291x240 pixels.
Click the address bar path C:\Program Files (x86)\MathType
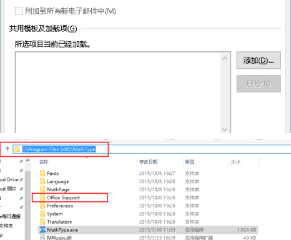coord(59,149)
